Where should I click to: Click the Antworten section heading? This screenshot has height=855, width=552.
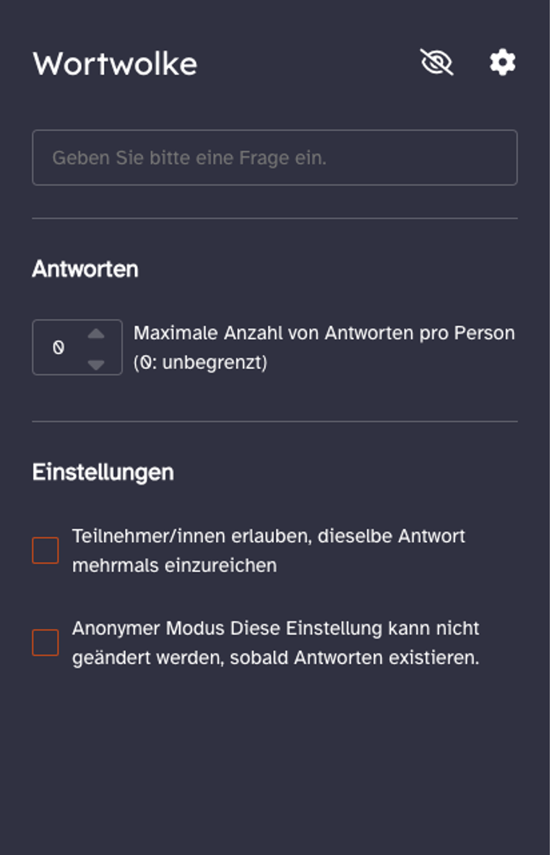coord(85,269)
